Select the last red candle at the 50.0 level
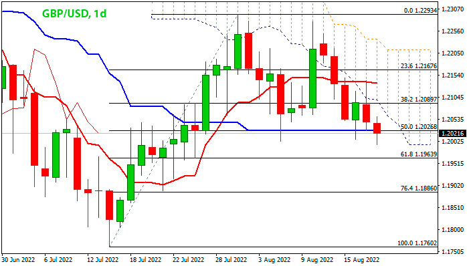467x266 pixels. 377,128
